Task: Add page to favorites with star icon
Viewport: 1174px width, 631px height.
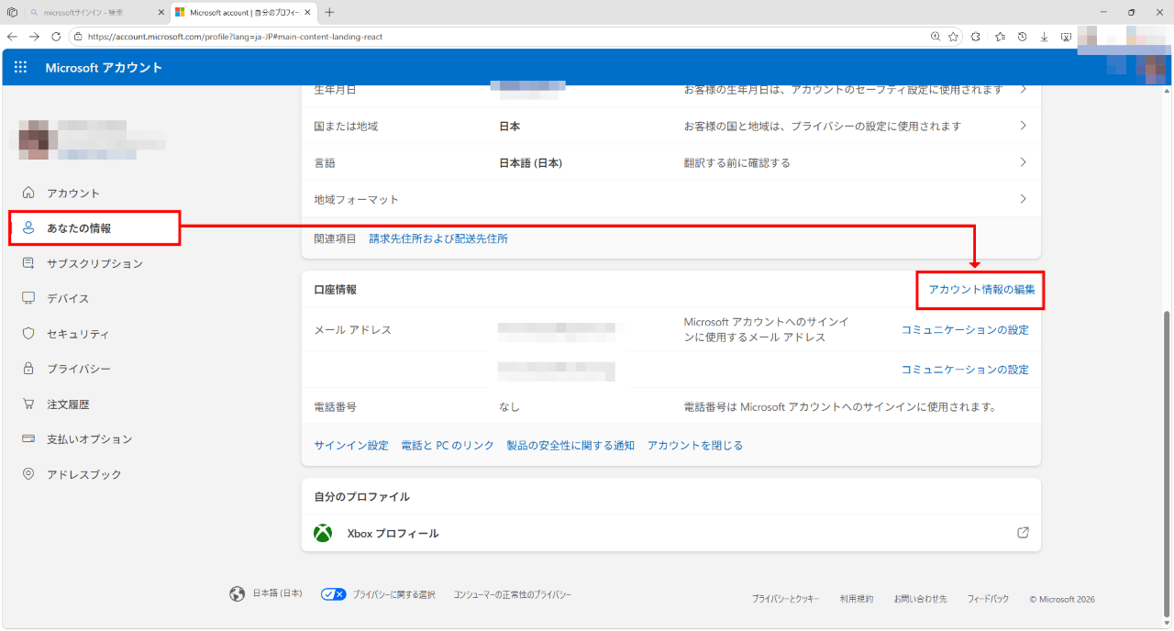Action: click(x=954, y=37)
